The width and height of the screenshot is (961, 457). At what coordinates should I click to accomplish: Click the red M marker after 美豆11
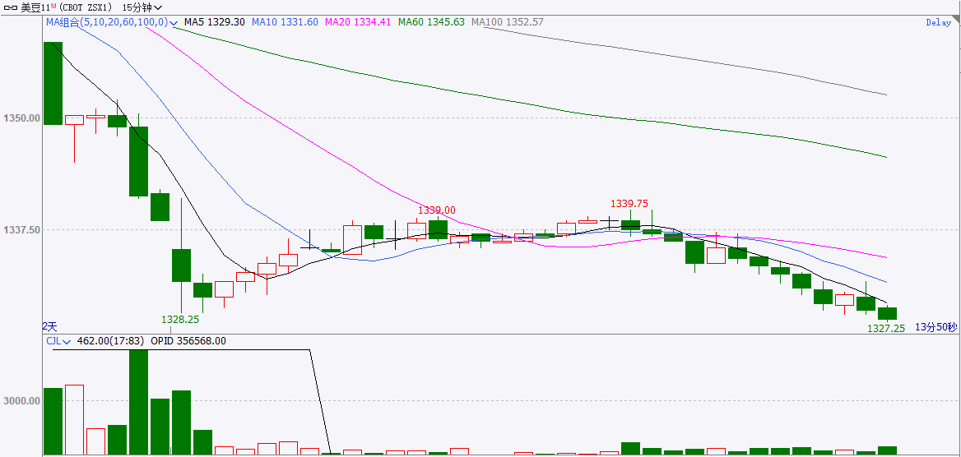click(x=53, y=6)
